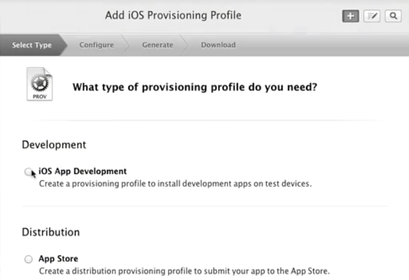Click the magnifying glass search icon
This screenshot has height=280, width=409.
point(393,16)
